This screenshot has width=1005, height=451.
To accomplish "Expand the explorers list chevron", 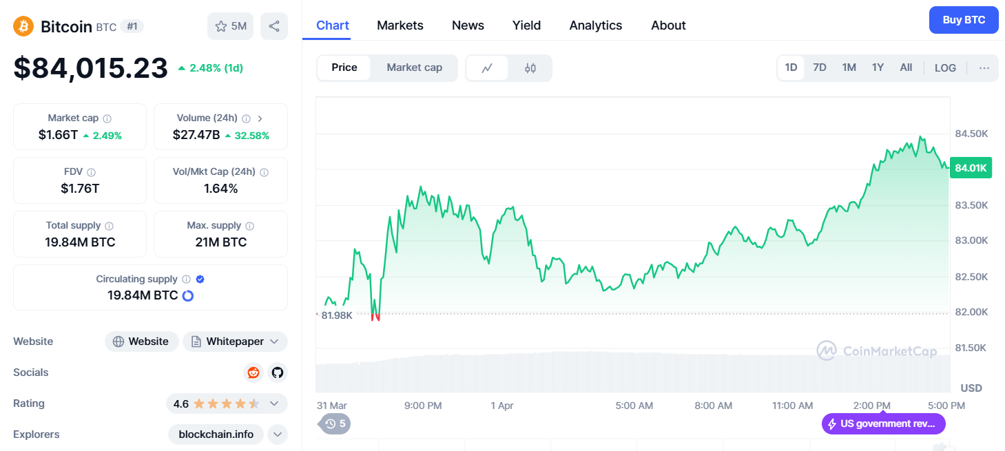I will click(x=277, y=434).
